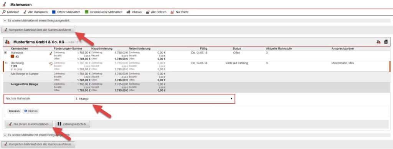
Task: Open the 'Nächste Mahnstufe' dropdown
Action: pyautogui.click(x=154, y=99)
